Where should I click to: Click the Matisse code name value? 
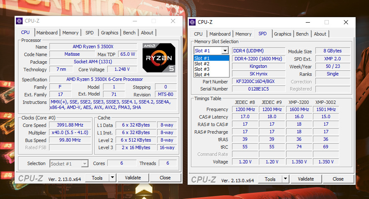72,54
